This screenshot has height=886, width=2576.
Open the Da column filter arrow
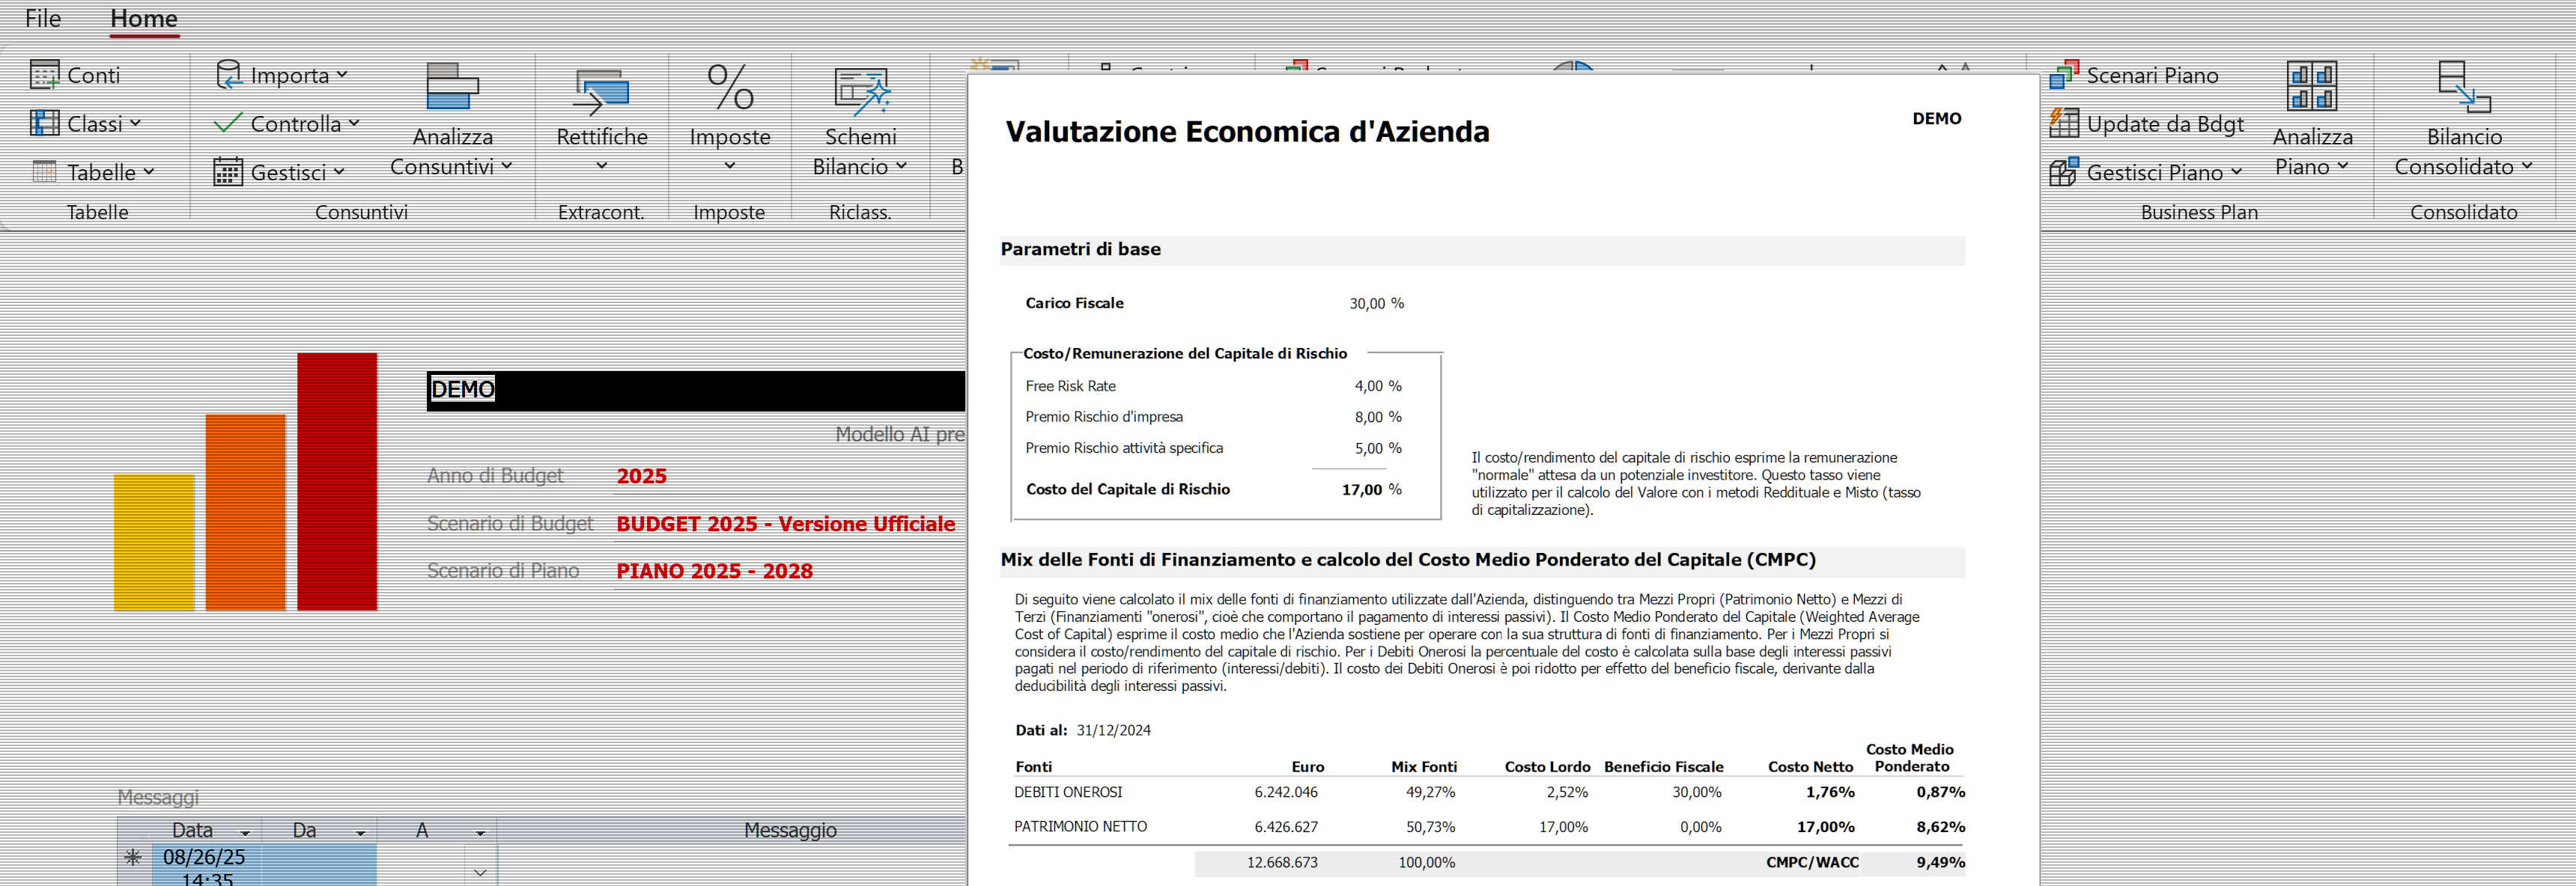pos(361,832)
